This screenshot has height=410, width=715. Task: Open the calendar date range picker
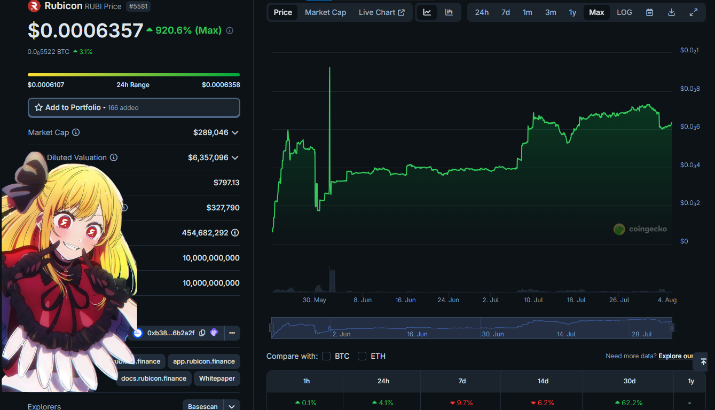[x=650, y=12]
